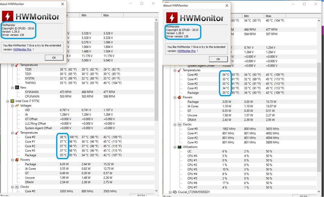This screenshot has width=324, height=197.
Task: Click the Version 1.29.0 text in left dialog
Action: 10,32
